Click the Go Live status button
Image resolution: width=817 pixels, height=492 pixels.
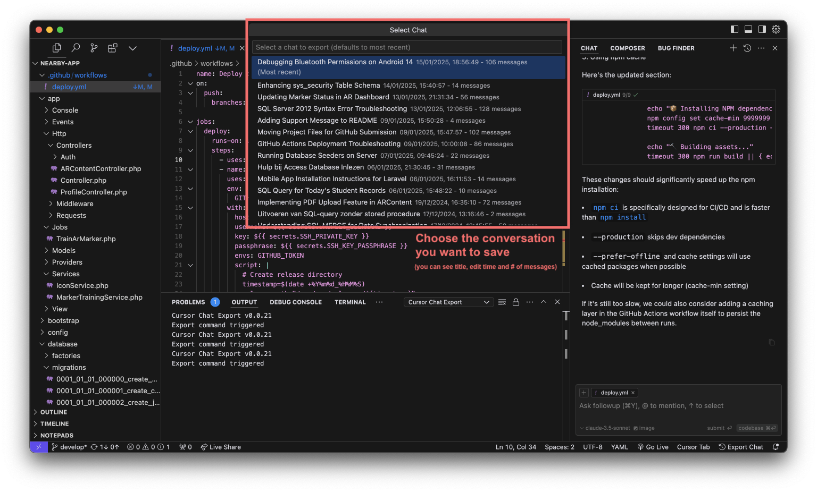653,447
